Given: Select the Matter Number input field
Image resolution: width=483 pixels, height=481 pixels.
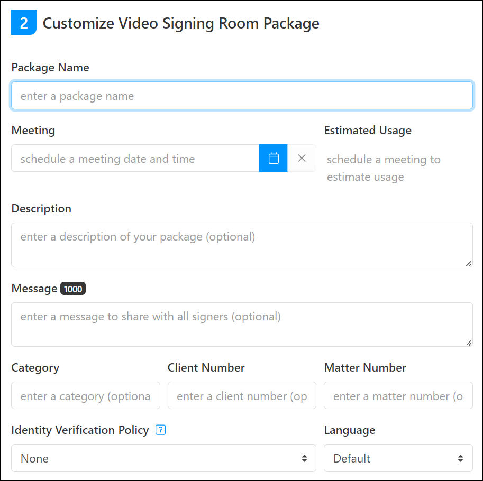Looking at the screenshot, I should coord(398,395).
